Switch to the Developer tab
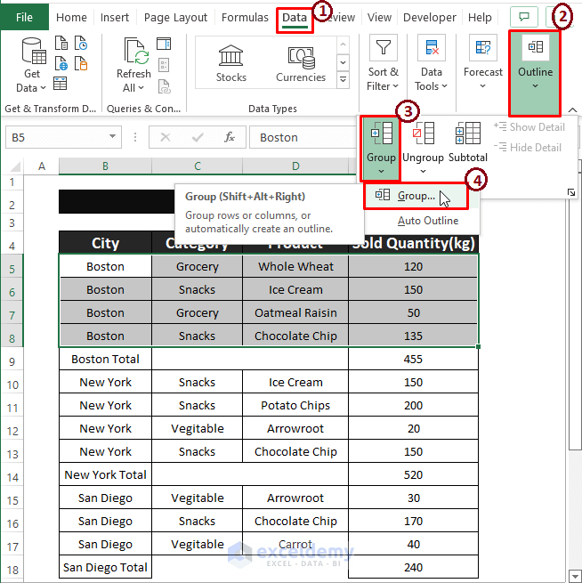 (x=430, y=18)
